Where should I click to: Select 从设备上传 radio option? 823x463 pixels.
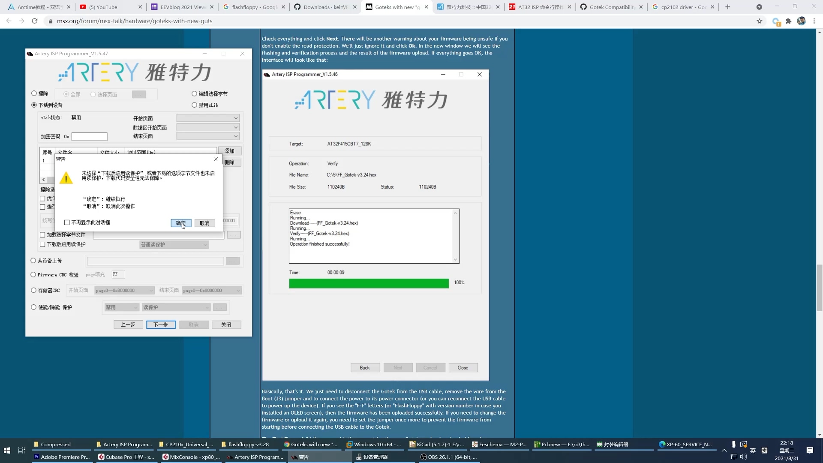point(33,261)
